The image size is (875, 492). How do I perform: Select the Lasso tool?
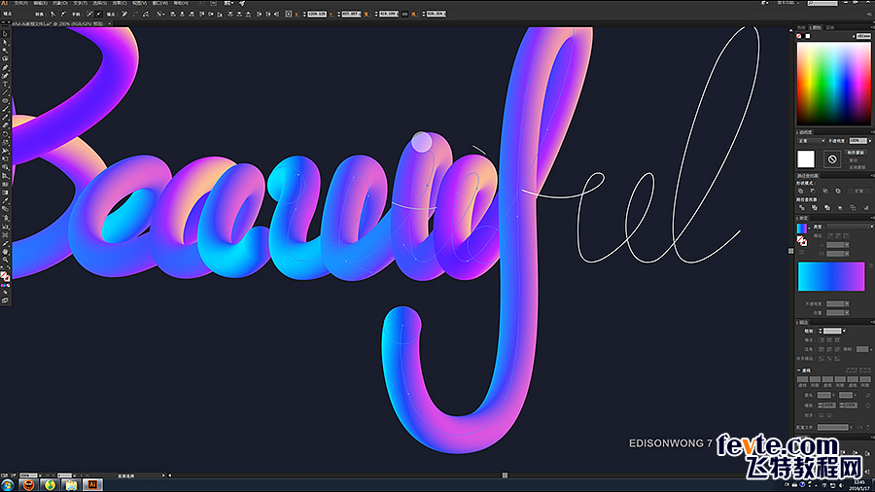pyautogui.click(x=5, y=59)
